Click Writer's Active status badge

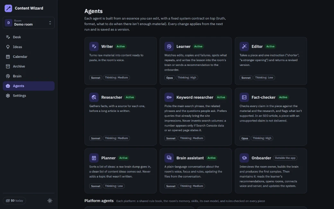pyautogui.click(x=120, y=47)
